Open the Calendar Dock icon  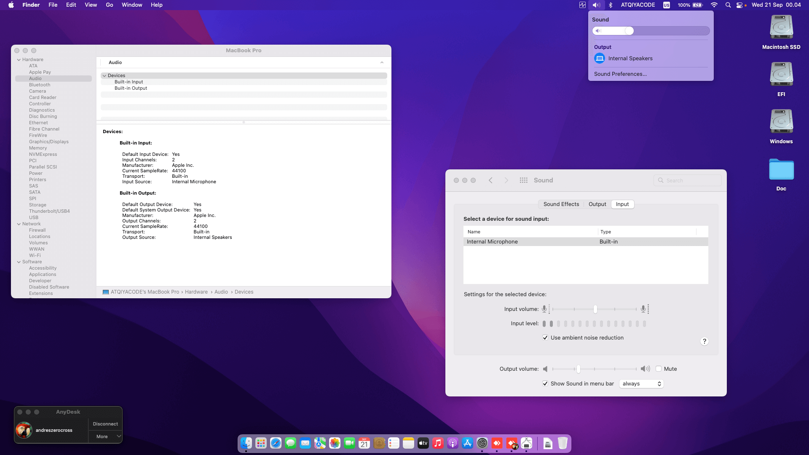point(364,443)
